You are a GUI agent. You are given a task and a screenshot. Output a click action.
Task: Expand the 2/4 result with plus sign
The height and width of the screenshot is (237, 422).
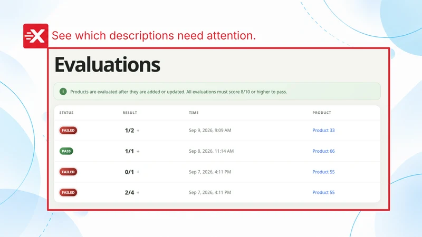(138, 193)
